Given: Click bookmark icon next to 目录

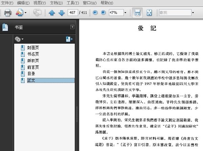Looking at the screenshot, I should pyautogui.click(x=23, y=74).
